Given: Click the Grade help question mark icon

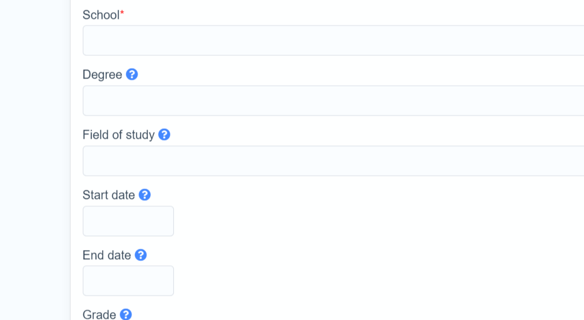Looking at the screenshot, I should click(x=126, y=315).
